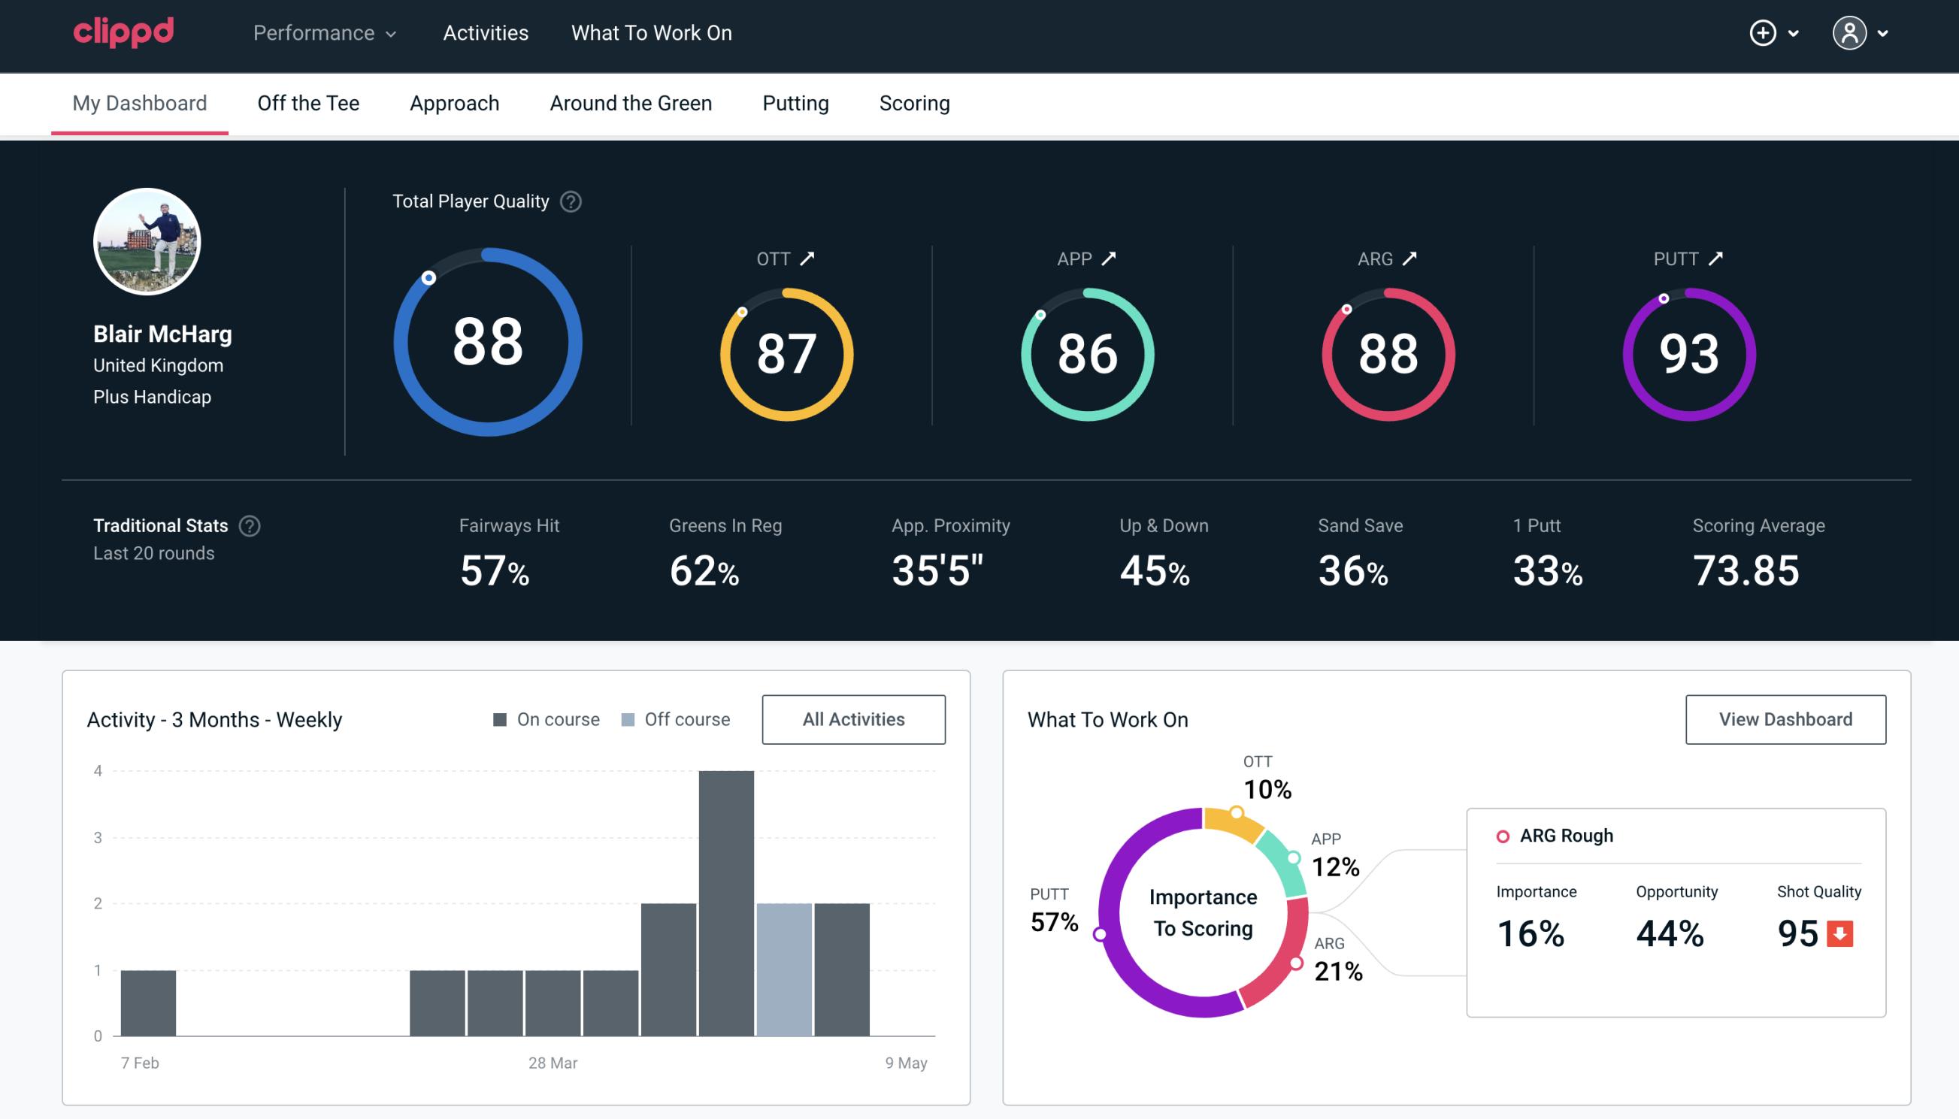Click the OTT upward trend arrow icon
Image resolution: width=1959 pixels, height=1119 pixels.
807,259
